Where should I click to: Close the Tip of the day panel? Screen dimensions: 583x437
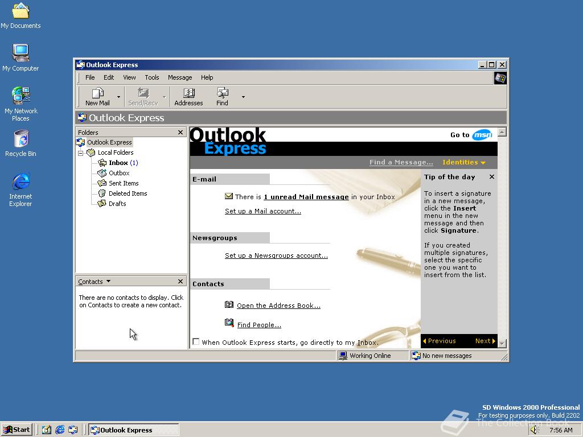tap(491, 177)
